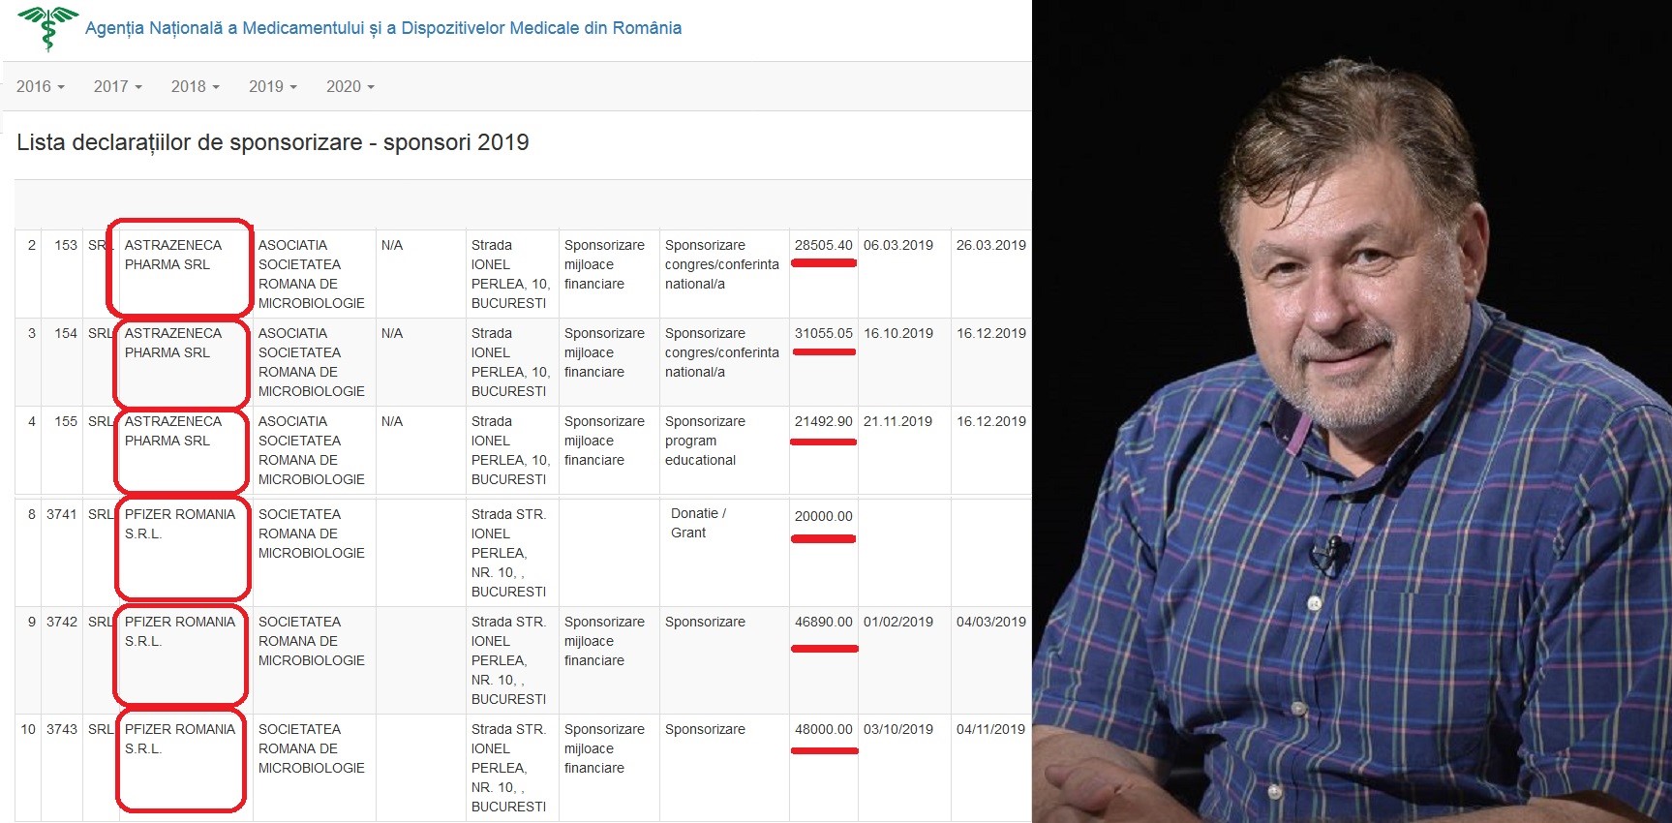The width and height of the screenshot is (1672, 823).
Task: Expand the 2017 year menu
Action: tap(117, 86)
